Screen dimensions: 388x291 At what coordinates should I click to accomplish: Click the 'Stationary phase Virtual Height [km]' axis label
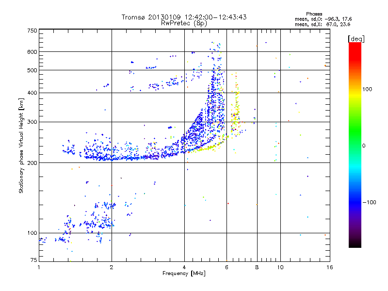[x=21, y=145]
